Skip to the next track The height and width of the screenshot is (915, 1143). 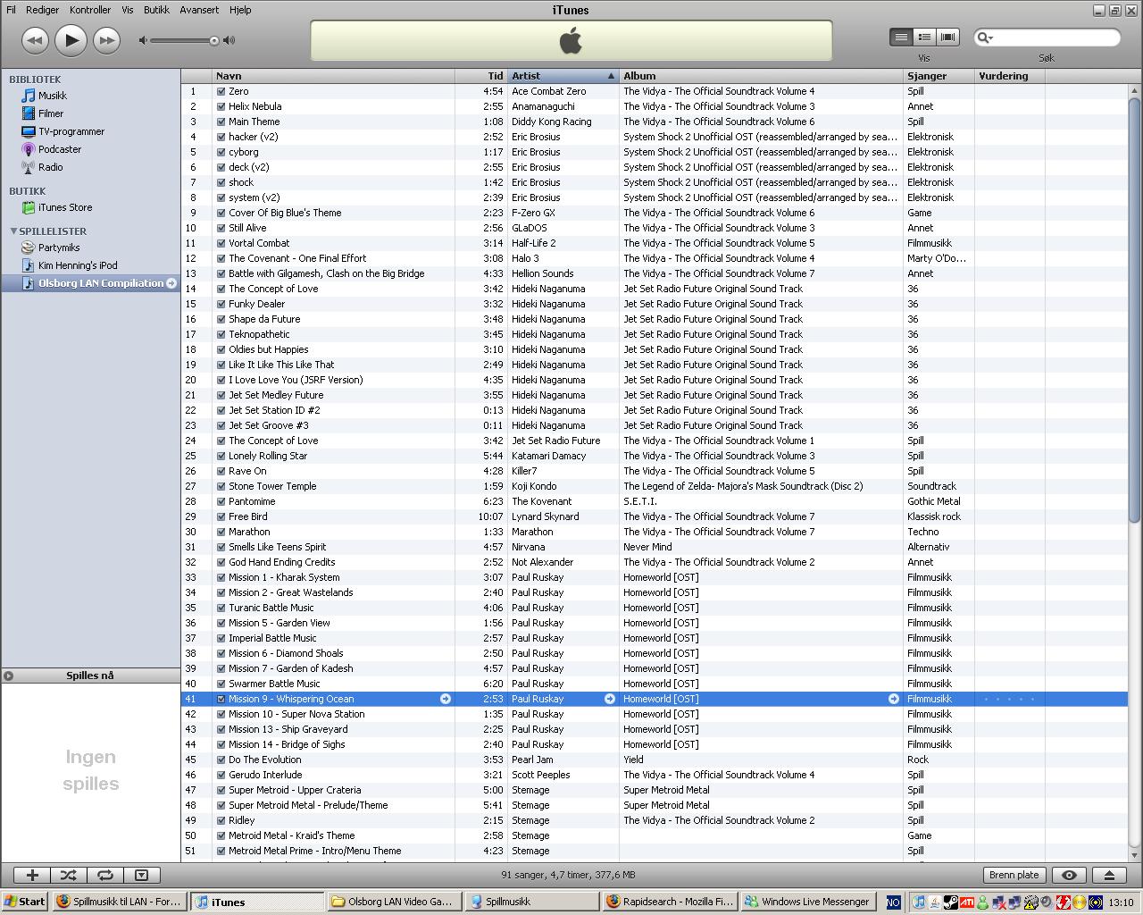coord(107,40)
